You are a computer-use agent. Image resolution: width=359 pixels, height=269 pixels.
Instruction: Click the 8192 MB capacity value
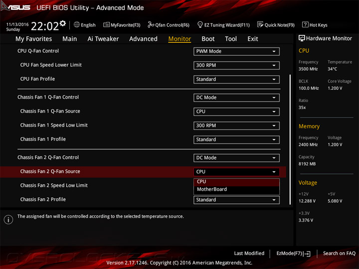(307, 164)
